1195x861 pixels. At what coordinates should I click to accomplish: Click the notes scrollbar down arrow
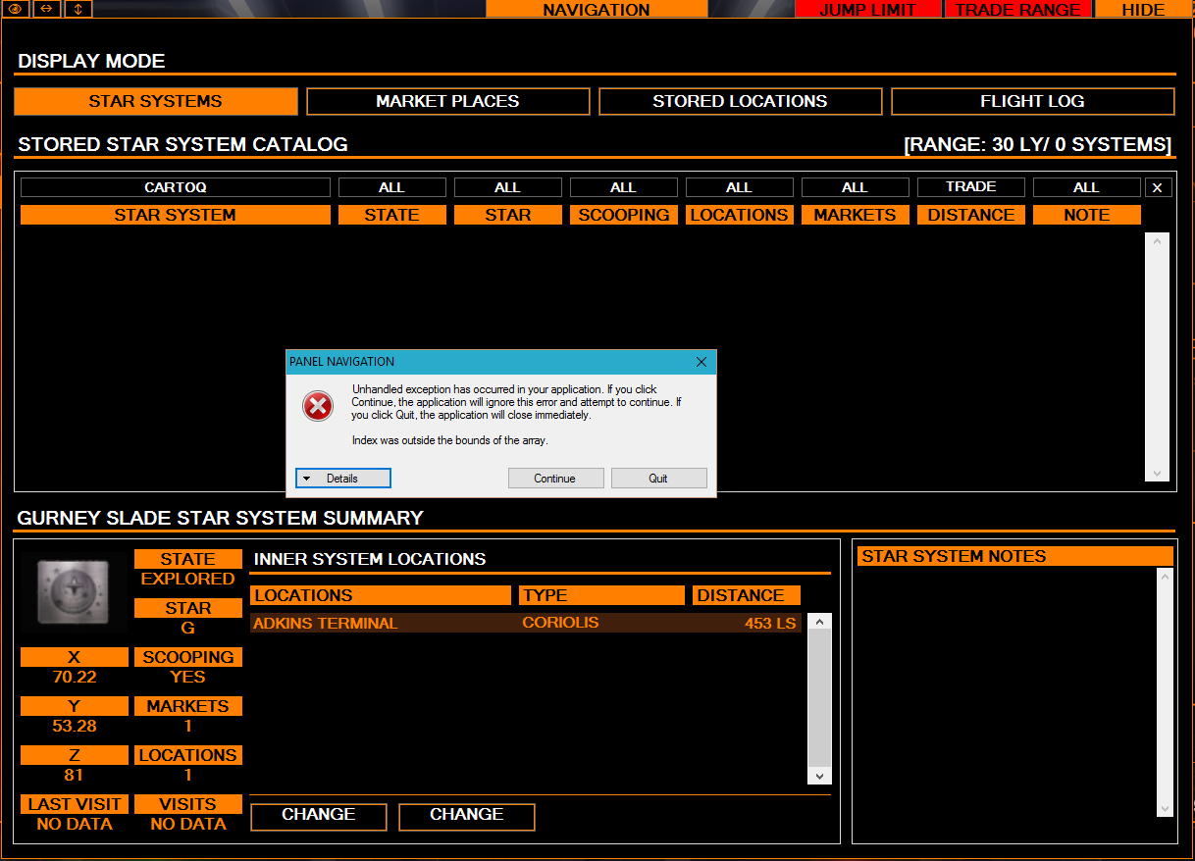pos(1166,809)
